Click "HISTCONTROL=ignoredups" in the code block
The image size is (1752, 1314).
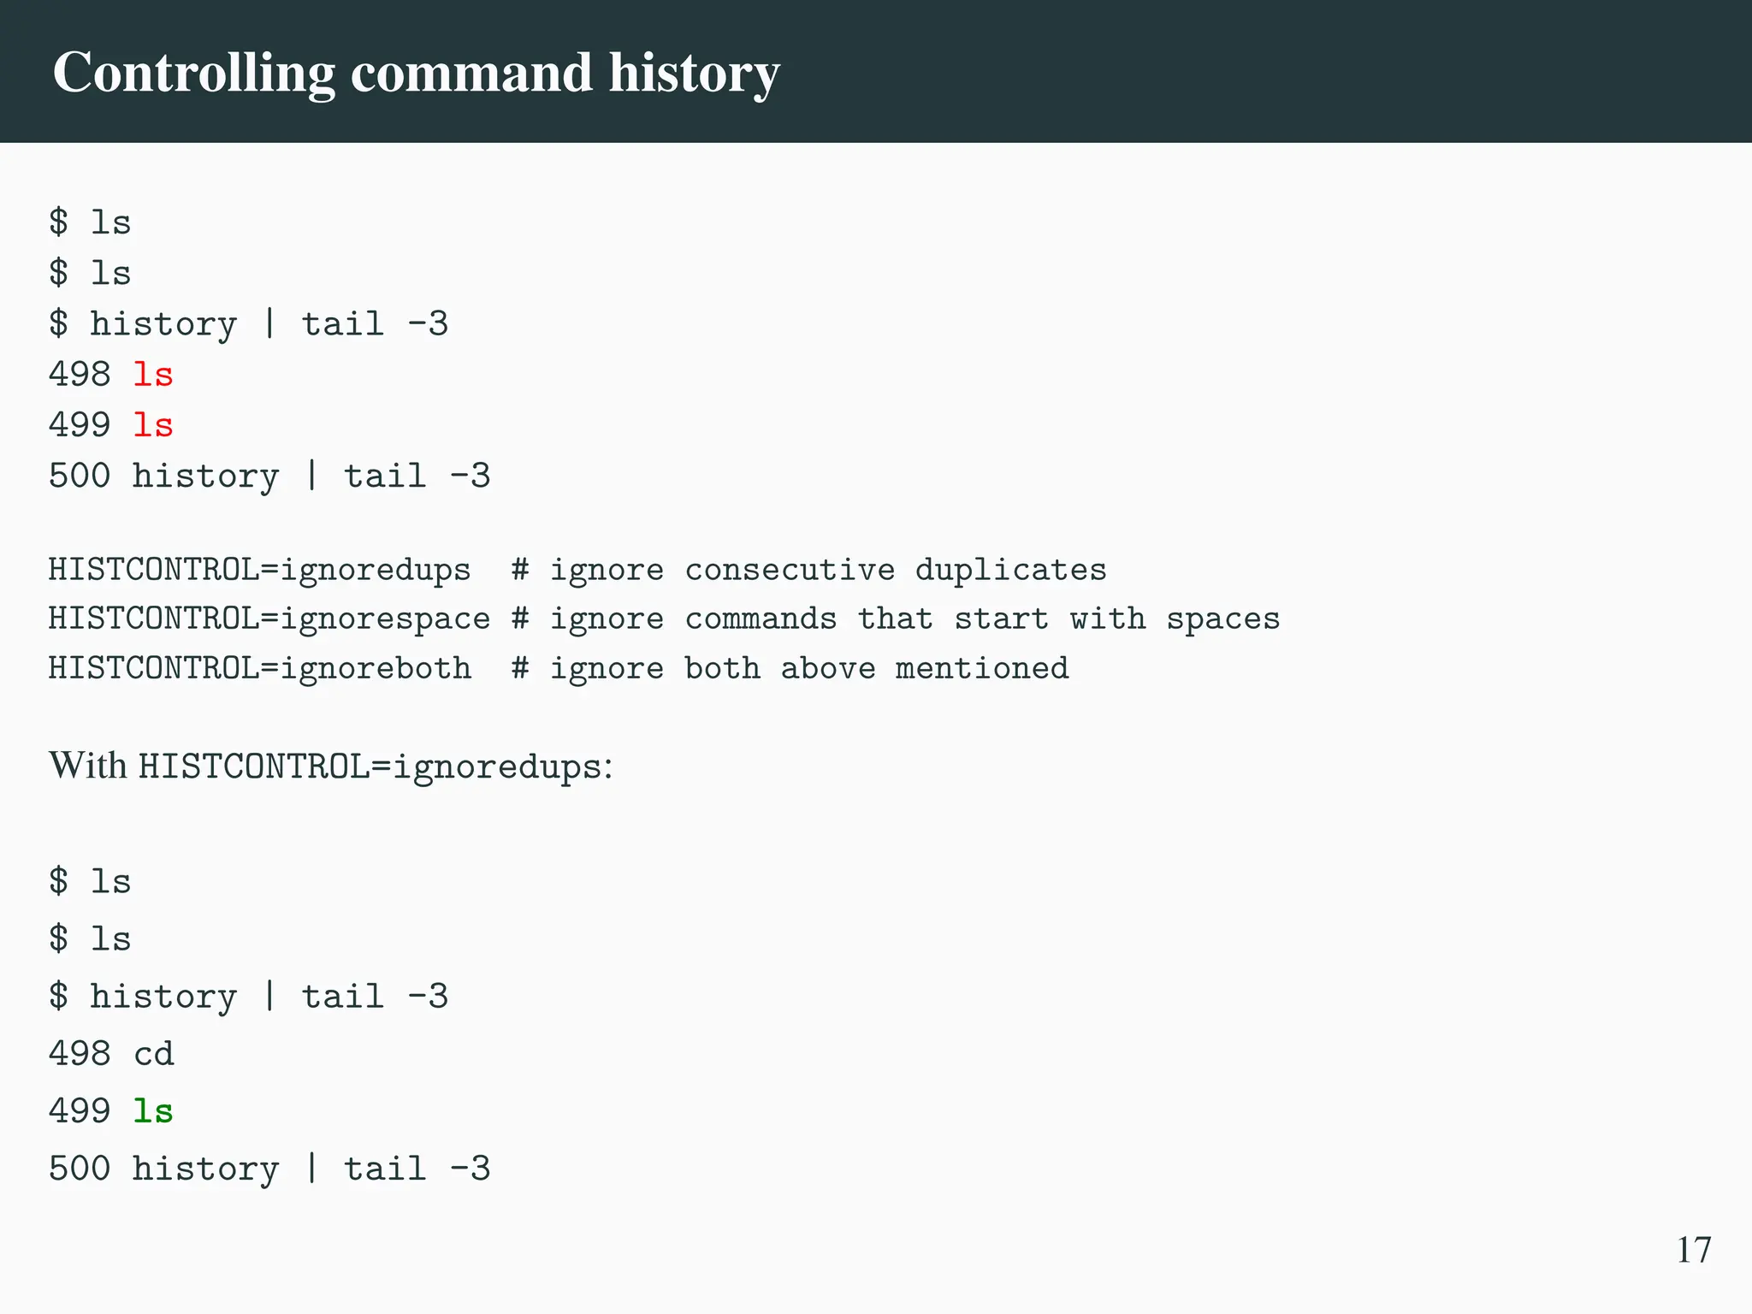pyautogui.click(x=259, y=570)
